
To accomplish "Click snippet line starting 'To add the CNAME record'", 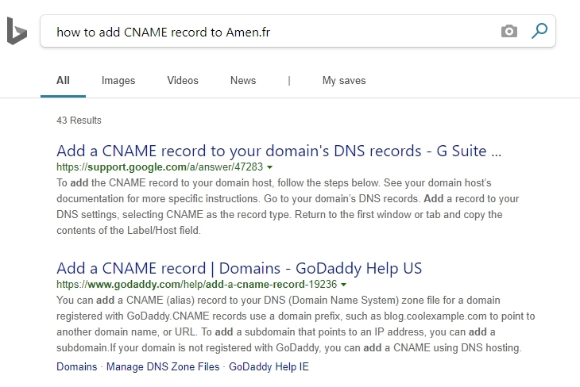I will tap(274, 182).
